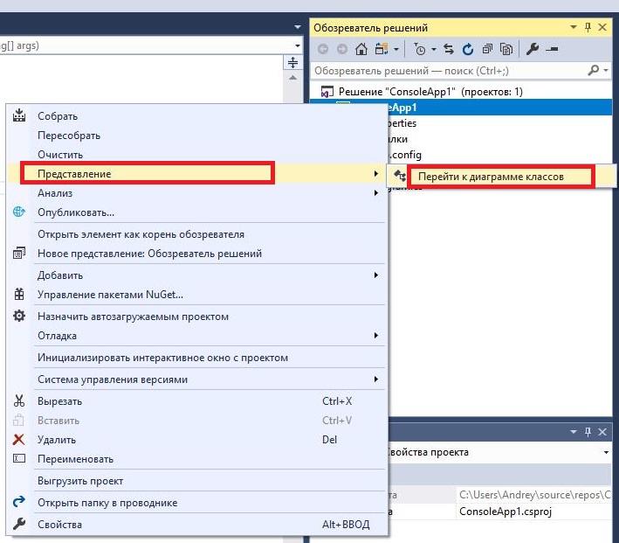Click the Home icon in Solution Explorer
Viewport: 619px width, 543px height.
[361, 49]
